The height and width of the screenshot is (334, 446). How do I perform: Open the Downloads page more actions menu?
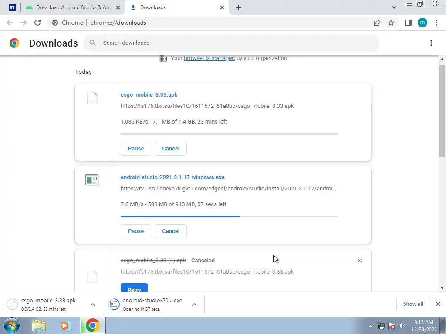[431, 43]
